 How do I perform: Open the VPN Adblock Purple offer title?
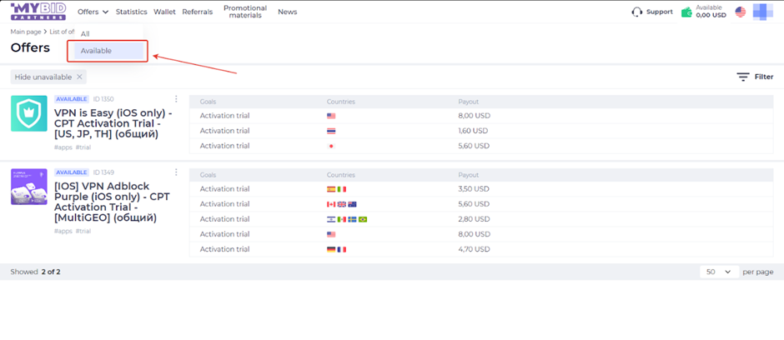pos(112,202)
